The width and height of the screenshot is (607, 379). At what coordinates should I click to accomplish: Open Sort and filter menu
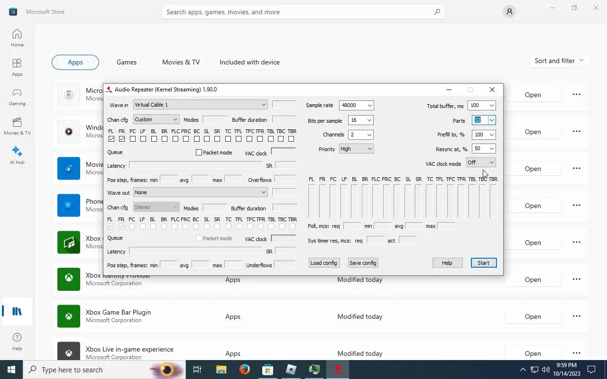point(559,61)
